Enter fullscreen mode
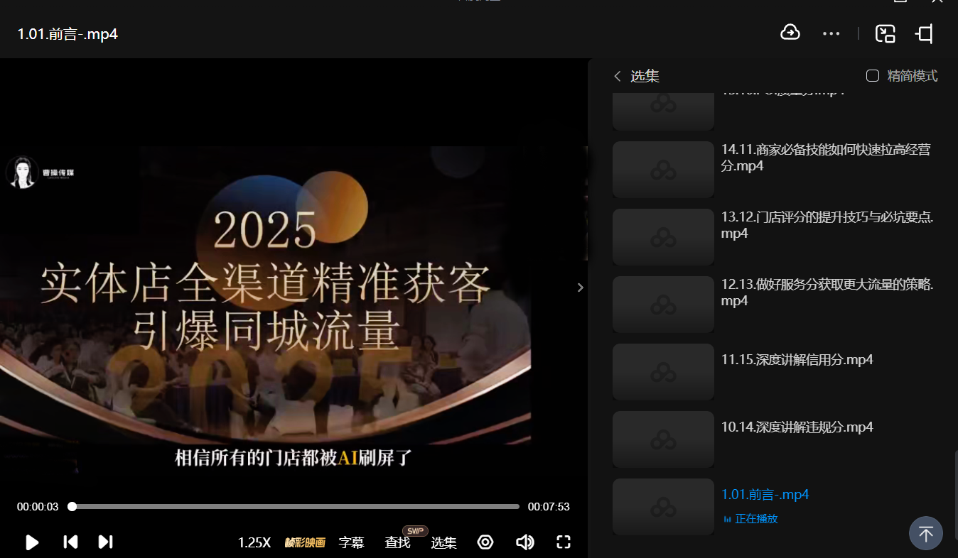 (x=564, y=542)
